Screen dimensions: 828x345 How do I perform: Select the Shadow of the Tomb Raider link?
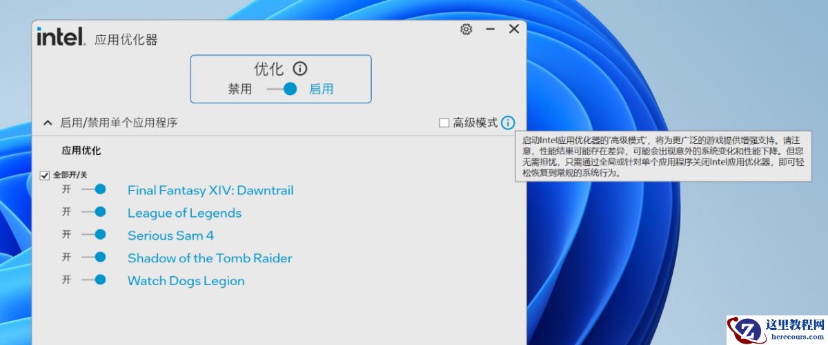(x=210, y=258)
